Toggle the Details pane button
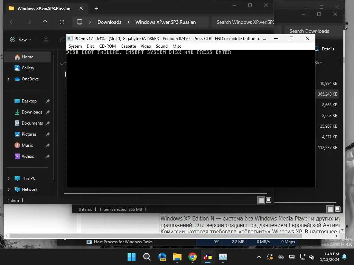This screenshot has height=265, width=354. click(325, 49)
